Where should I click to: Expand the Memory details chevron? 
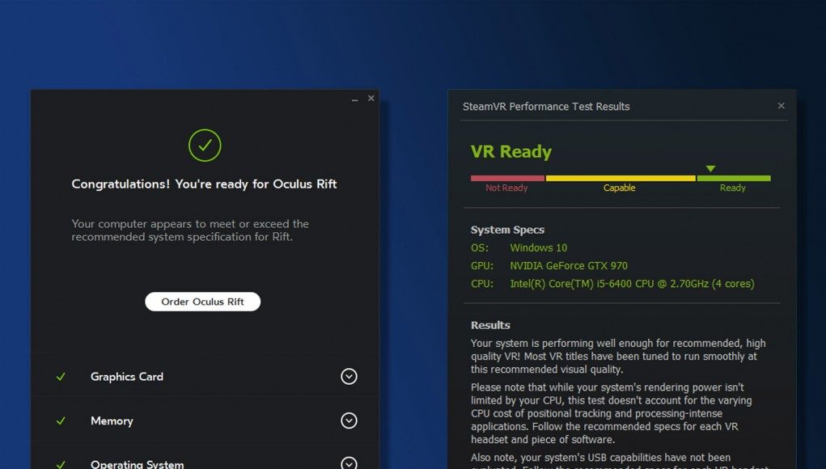point(349,420)
